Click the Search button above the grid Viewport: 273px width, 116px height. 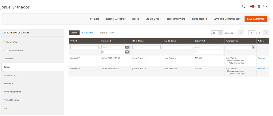(74, 33)
